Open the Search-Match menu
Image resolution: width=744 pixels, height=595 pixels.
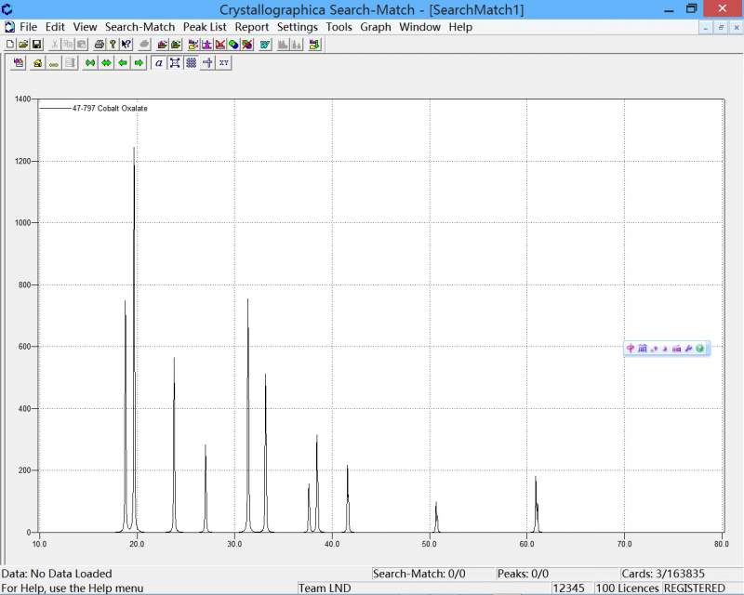(x=139, y=27)
